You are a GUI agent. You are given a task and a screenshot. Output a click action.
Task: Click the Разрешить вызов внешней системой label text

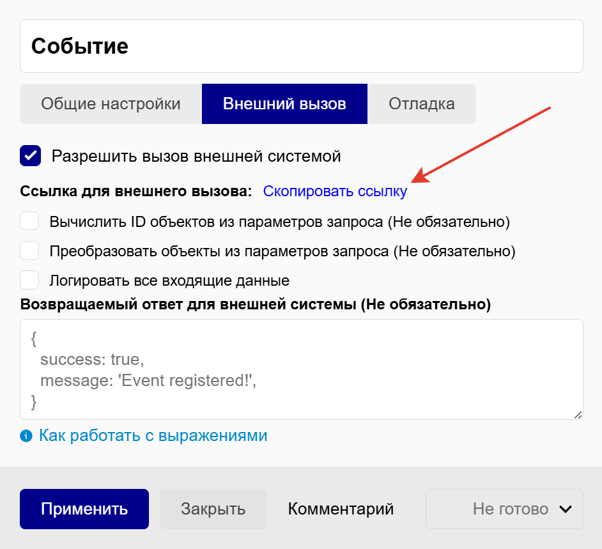point(196,156)
